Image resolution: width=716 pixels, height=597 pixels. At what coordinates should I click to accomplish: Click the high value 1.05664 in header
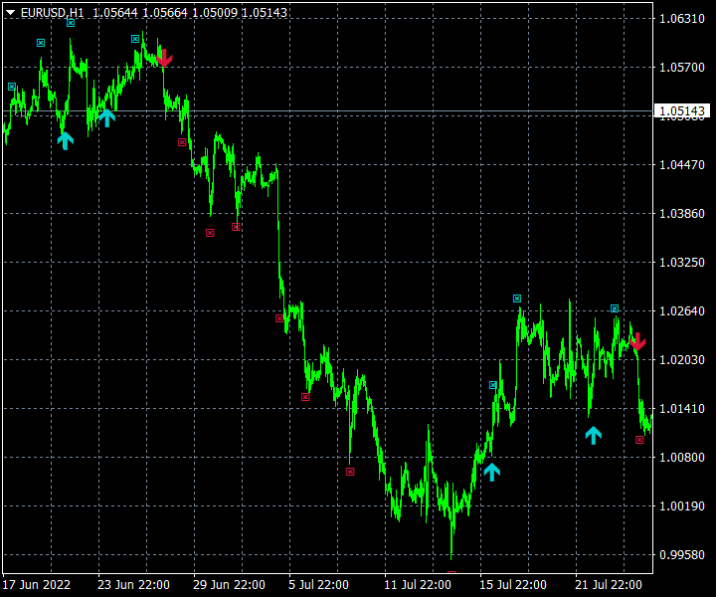pos(165,13)
